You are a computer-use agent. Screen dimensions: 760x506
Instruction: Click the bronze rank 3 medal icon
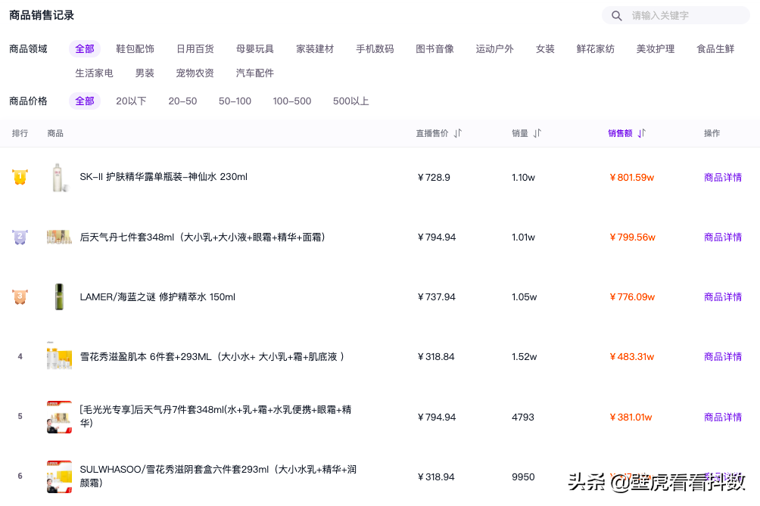pos(20,296)
